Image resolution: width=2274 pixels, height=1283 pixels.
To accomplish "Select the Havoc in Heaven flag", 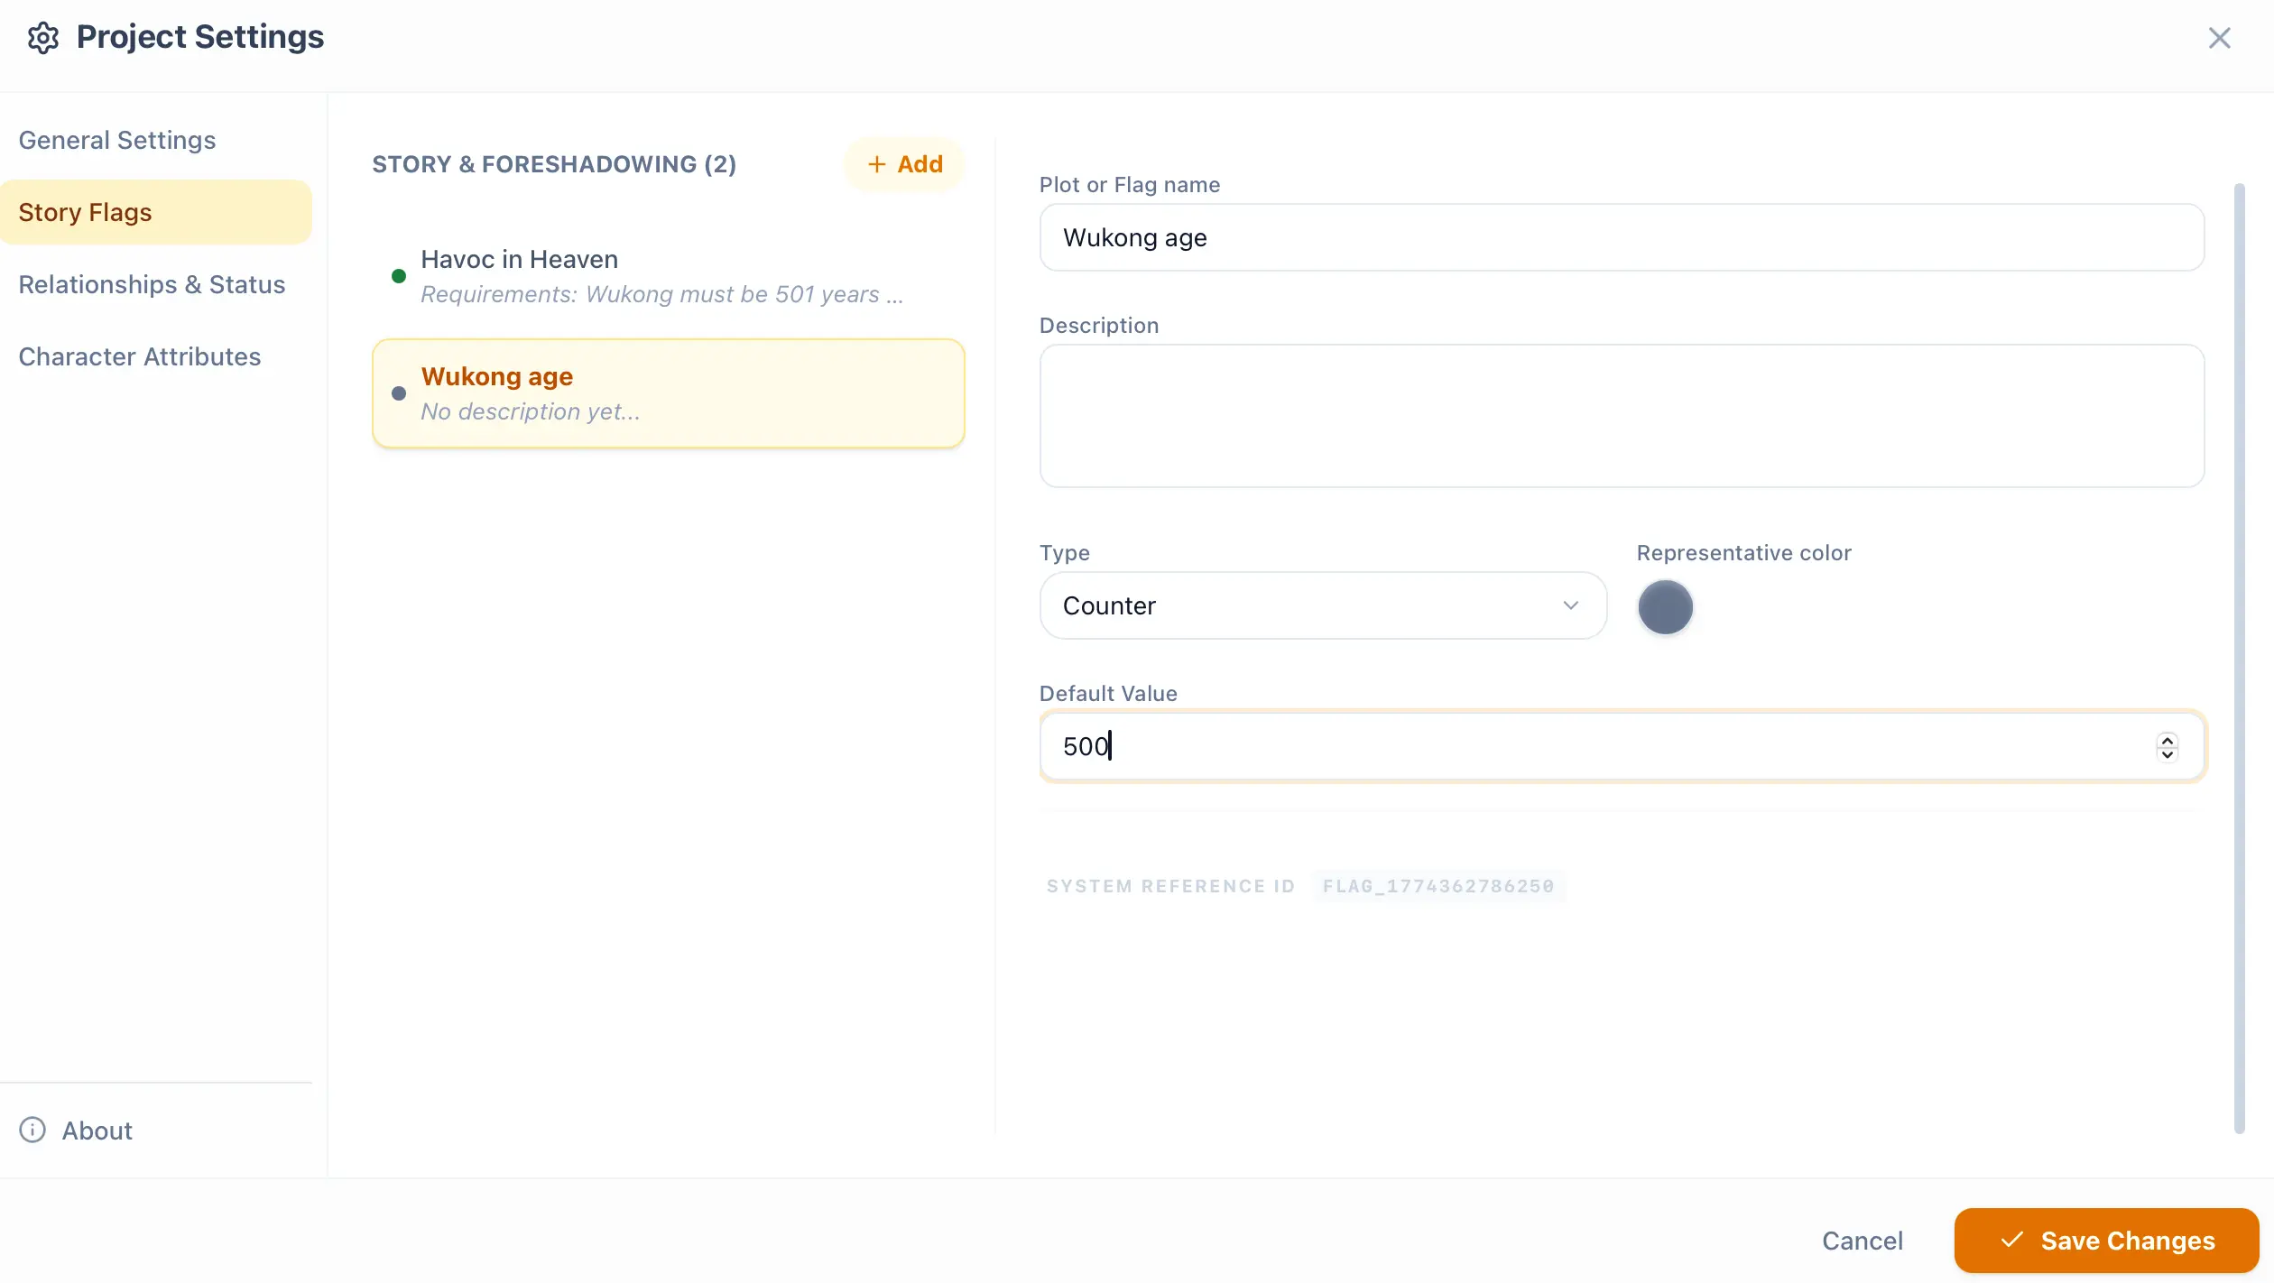I will [669, 276].
